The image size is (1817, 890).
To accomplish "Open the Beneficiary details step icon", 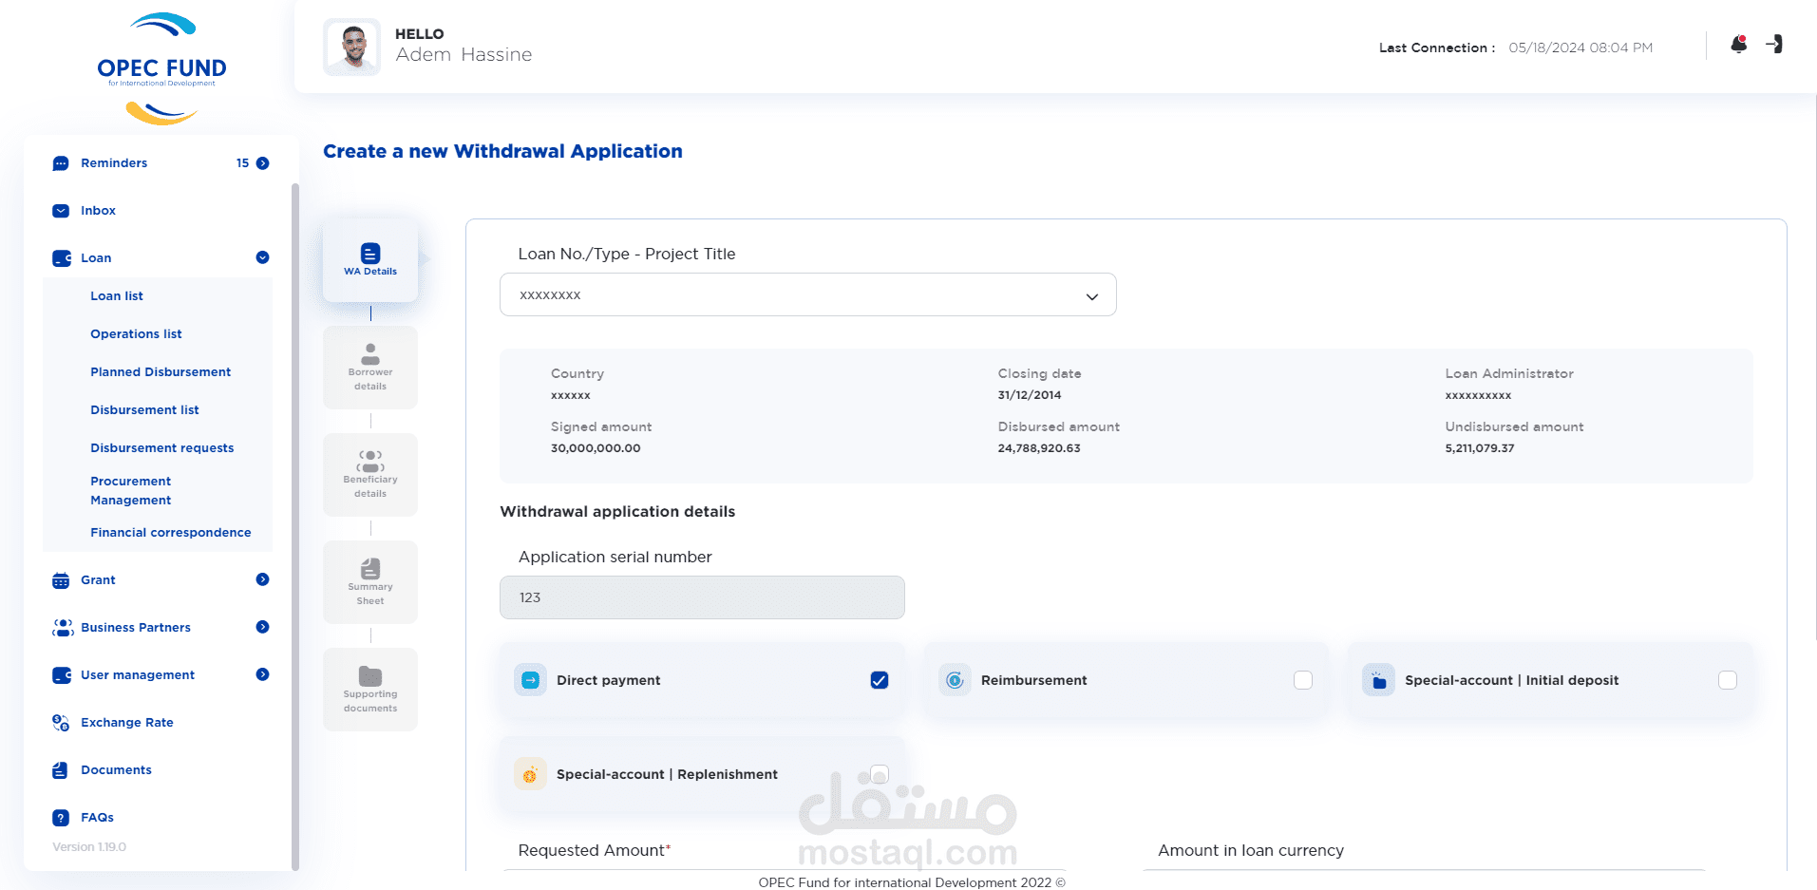I will coord(370,462).
